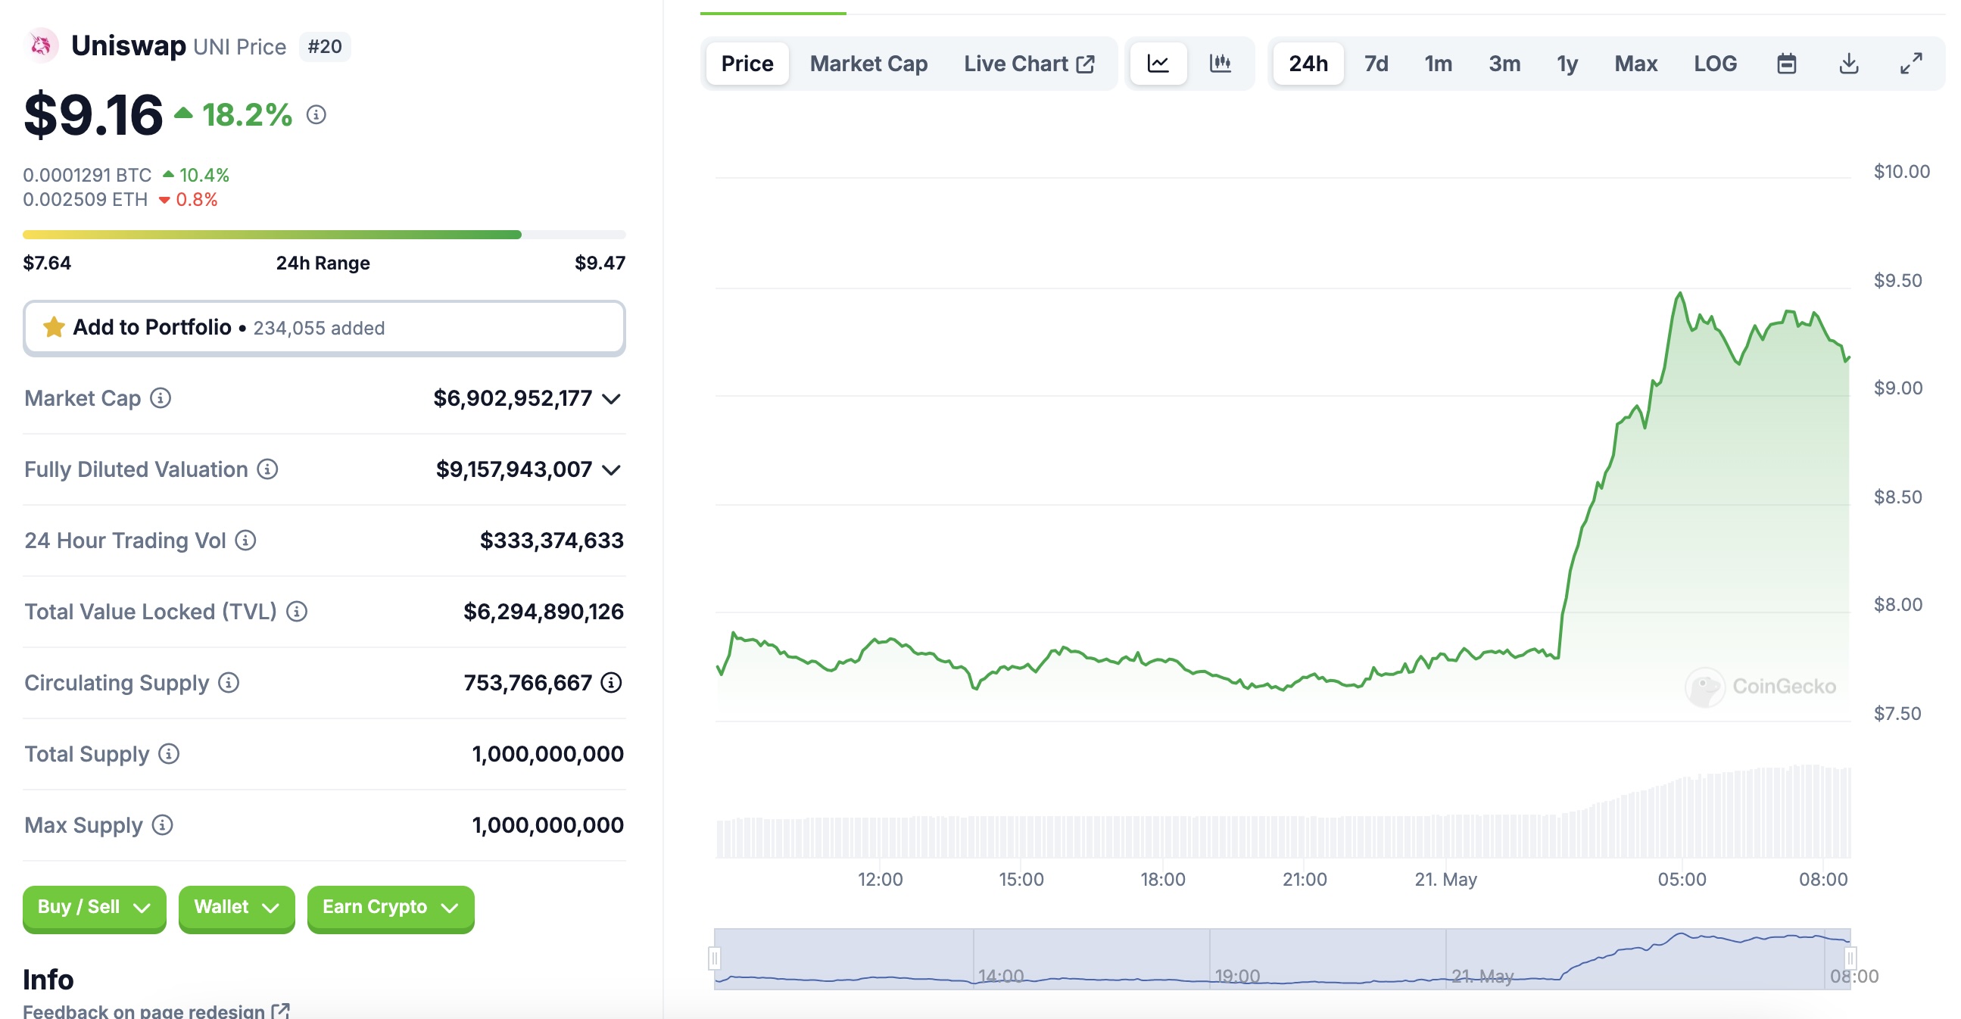Viewport: 1961px width, 1019px height.
Task: Show Total Value Locked info icon
Action: (297, 612)
